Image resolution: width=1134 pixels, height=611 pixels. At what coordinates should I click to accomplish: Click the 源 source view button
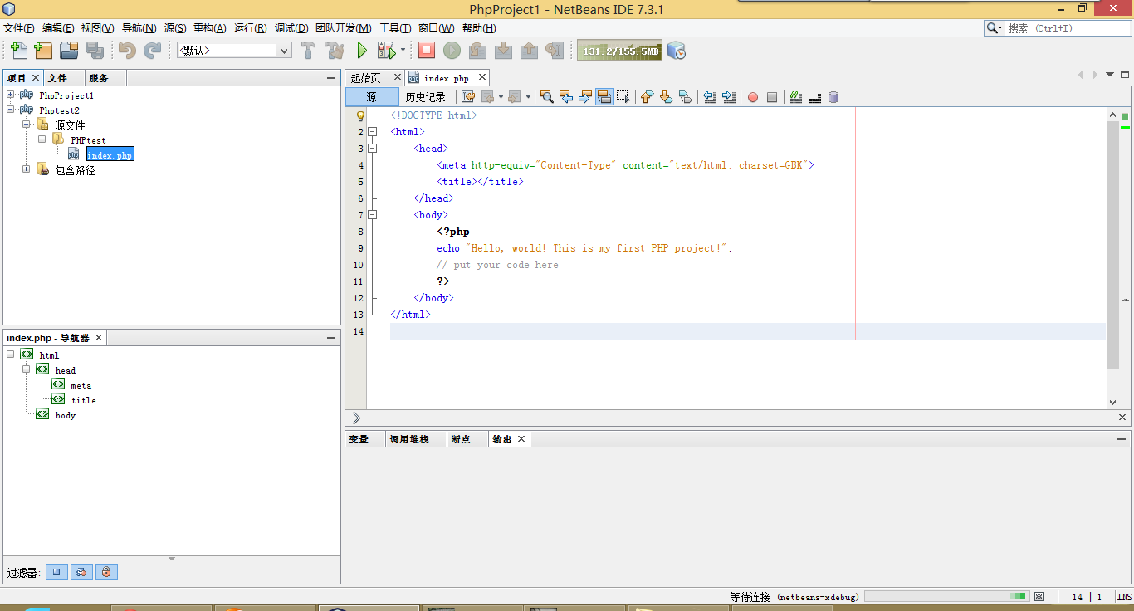tap(371, 97)
